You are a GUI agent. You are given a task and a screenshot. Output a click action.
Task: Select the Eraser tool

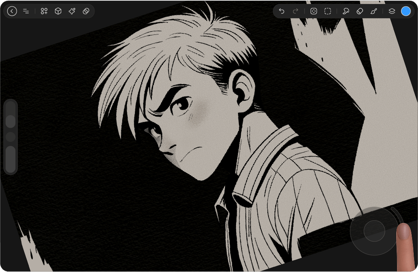tap(359, 11)
